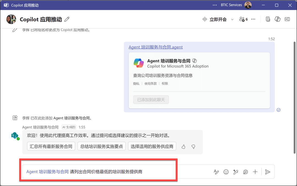297x186 pixels.
Task: Click the copy icon beside agent card title
Action: point(194,61)
